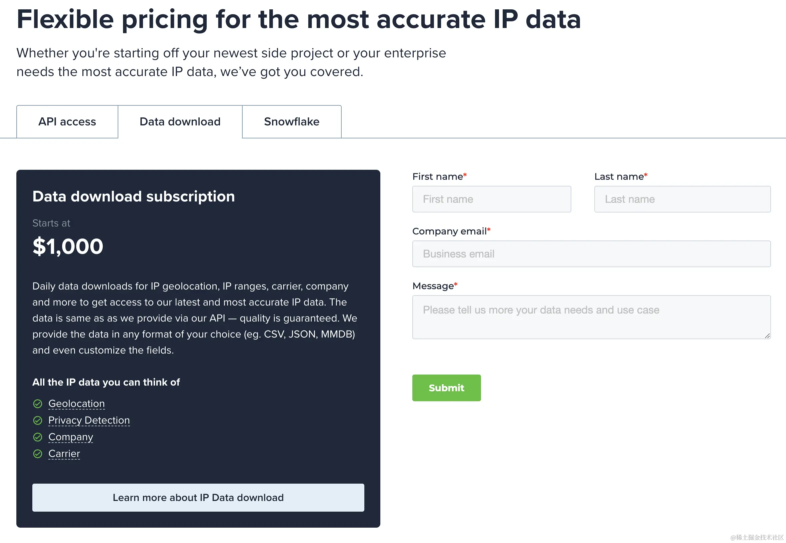Open the Company data link

[x=70, y=437]
